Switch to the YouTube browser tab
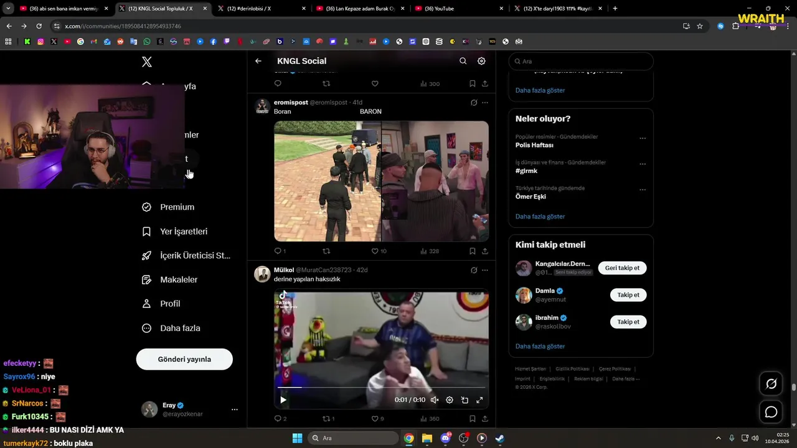 pos(460,9)
